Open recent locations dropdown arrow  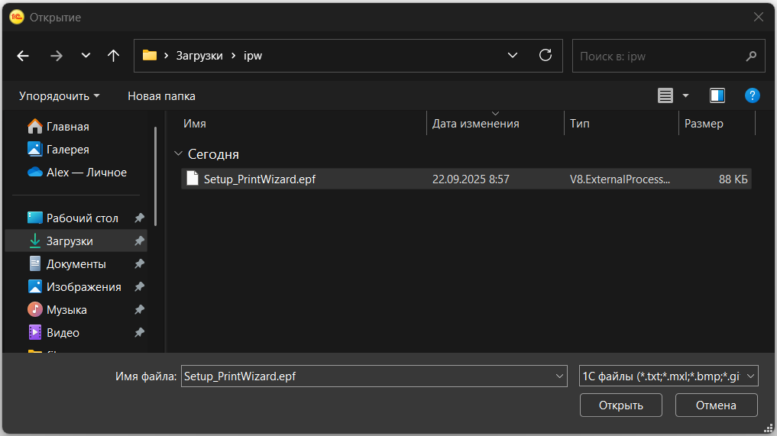[86, 56]
